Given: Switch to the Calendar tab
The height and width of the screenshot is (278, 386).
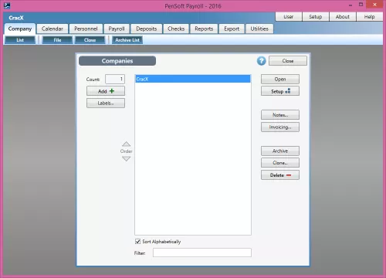Looking at the screenshot, I should tap(52, 29).
